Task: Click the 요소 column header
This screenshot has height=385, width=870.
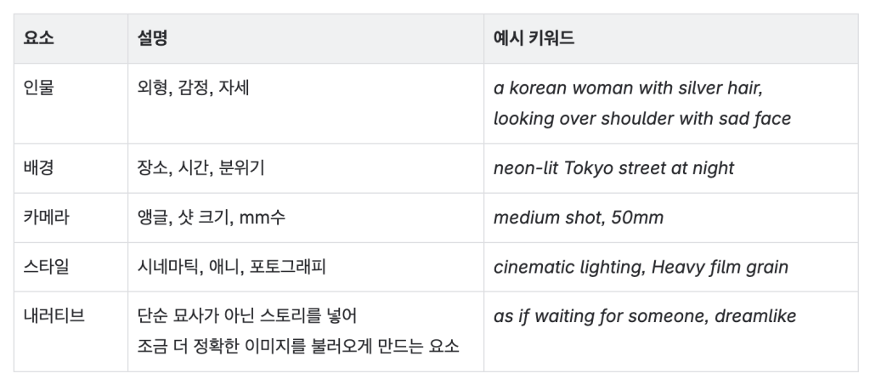Action: click(x=39, y=38)
